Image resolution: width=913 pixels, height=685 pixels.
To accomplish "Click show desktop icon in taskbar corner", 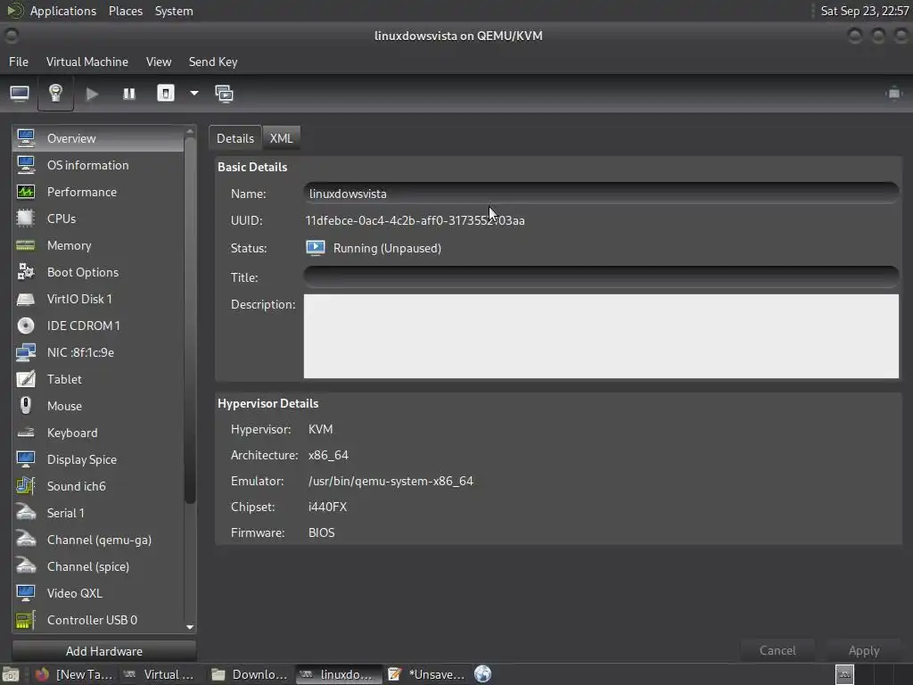I will tap(11, 674).
